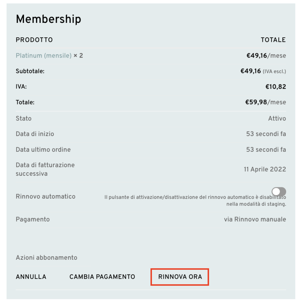
Task: Toggle the Rinnovo automatico switch
Action: point(279,192)
